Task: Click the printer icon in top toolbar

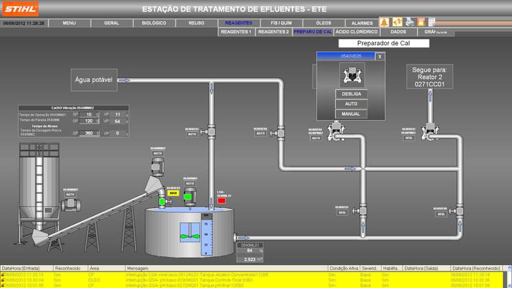Action: click(410, 22)
